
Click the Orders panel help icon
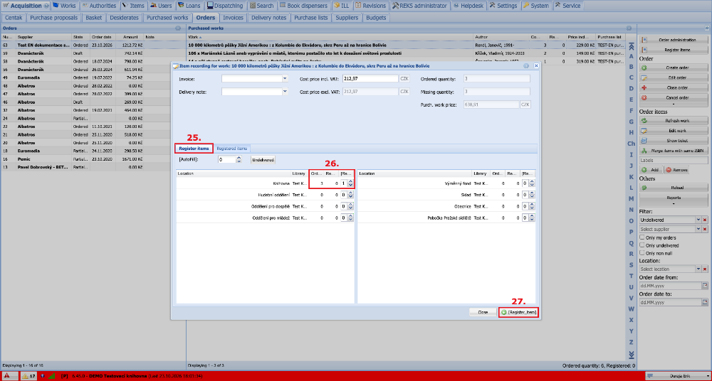178,28
